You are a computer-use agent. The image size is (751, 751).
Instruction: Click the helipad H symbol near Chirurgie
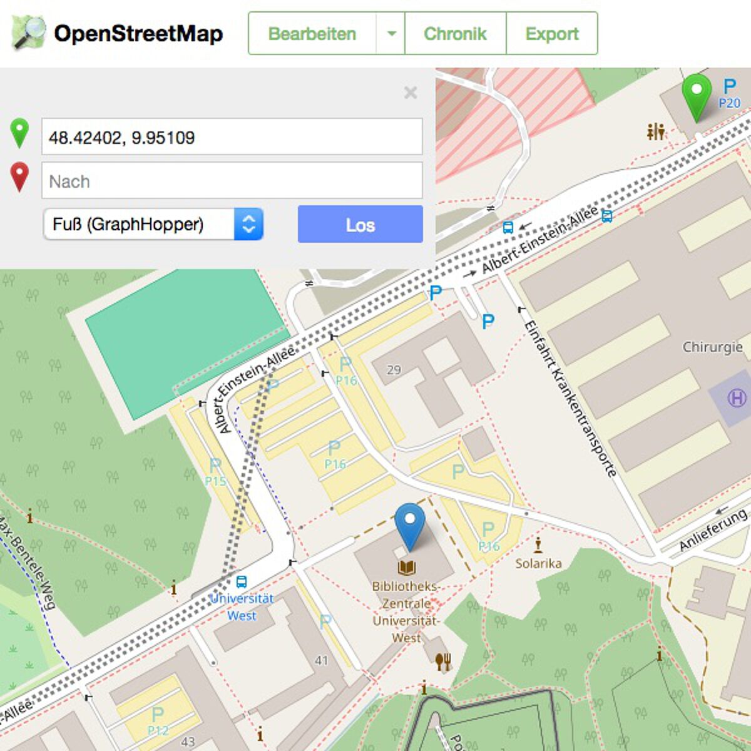(737, 397)
